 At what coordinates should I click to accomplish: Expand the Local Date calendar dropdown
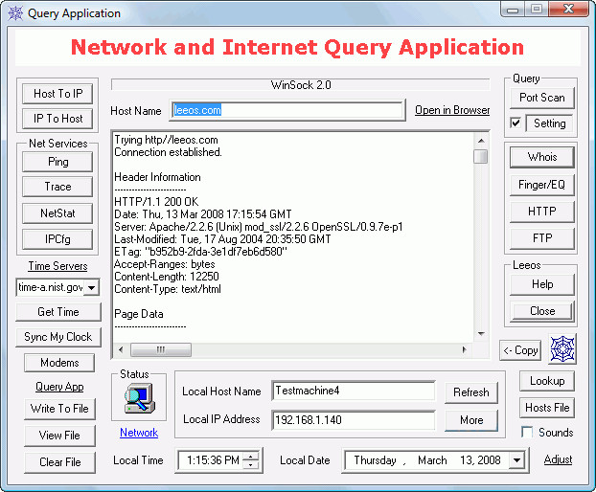tap(516, 460)
